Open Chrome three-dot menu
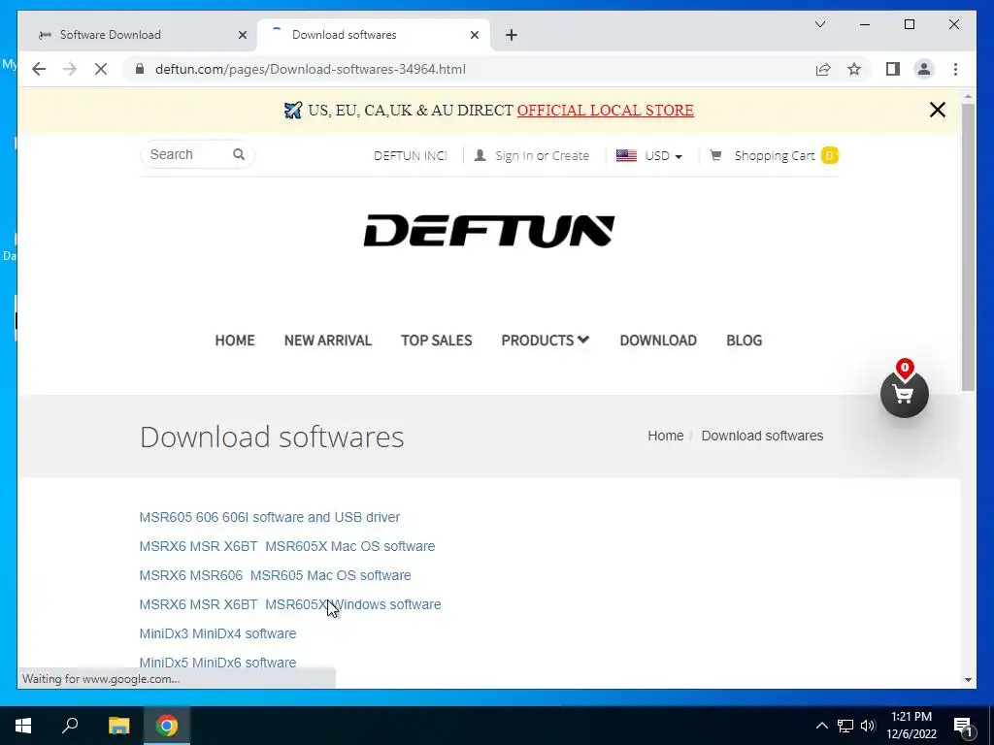The image size is (994, 745). [955, 69]
